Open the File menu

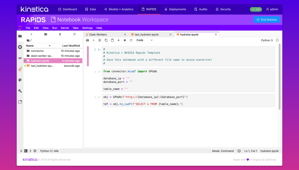28,28
